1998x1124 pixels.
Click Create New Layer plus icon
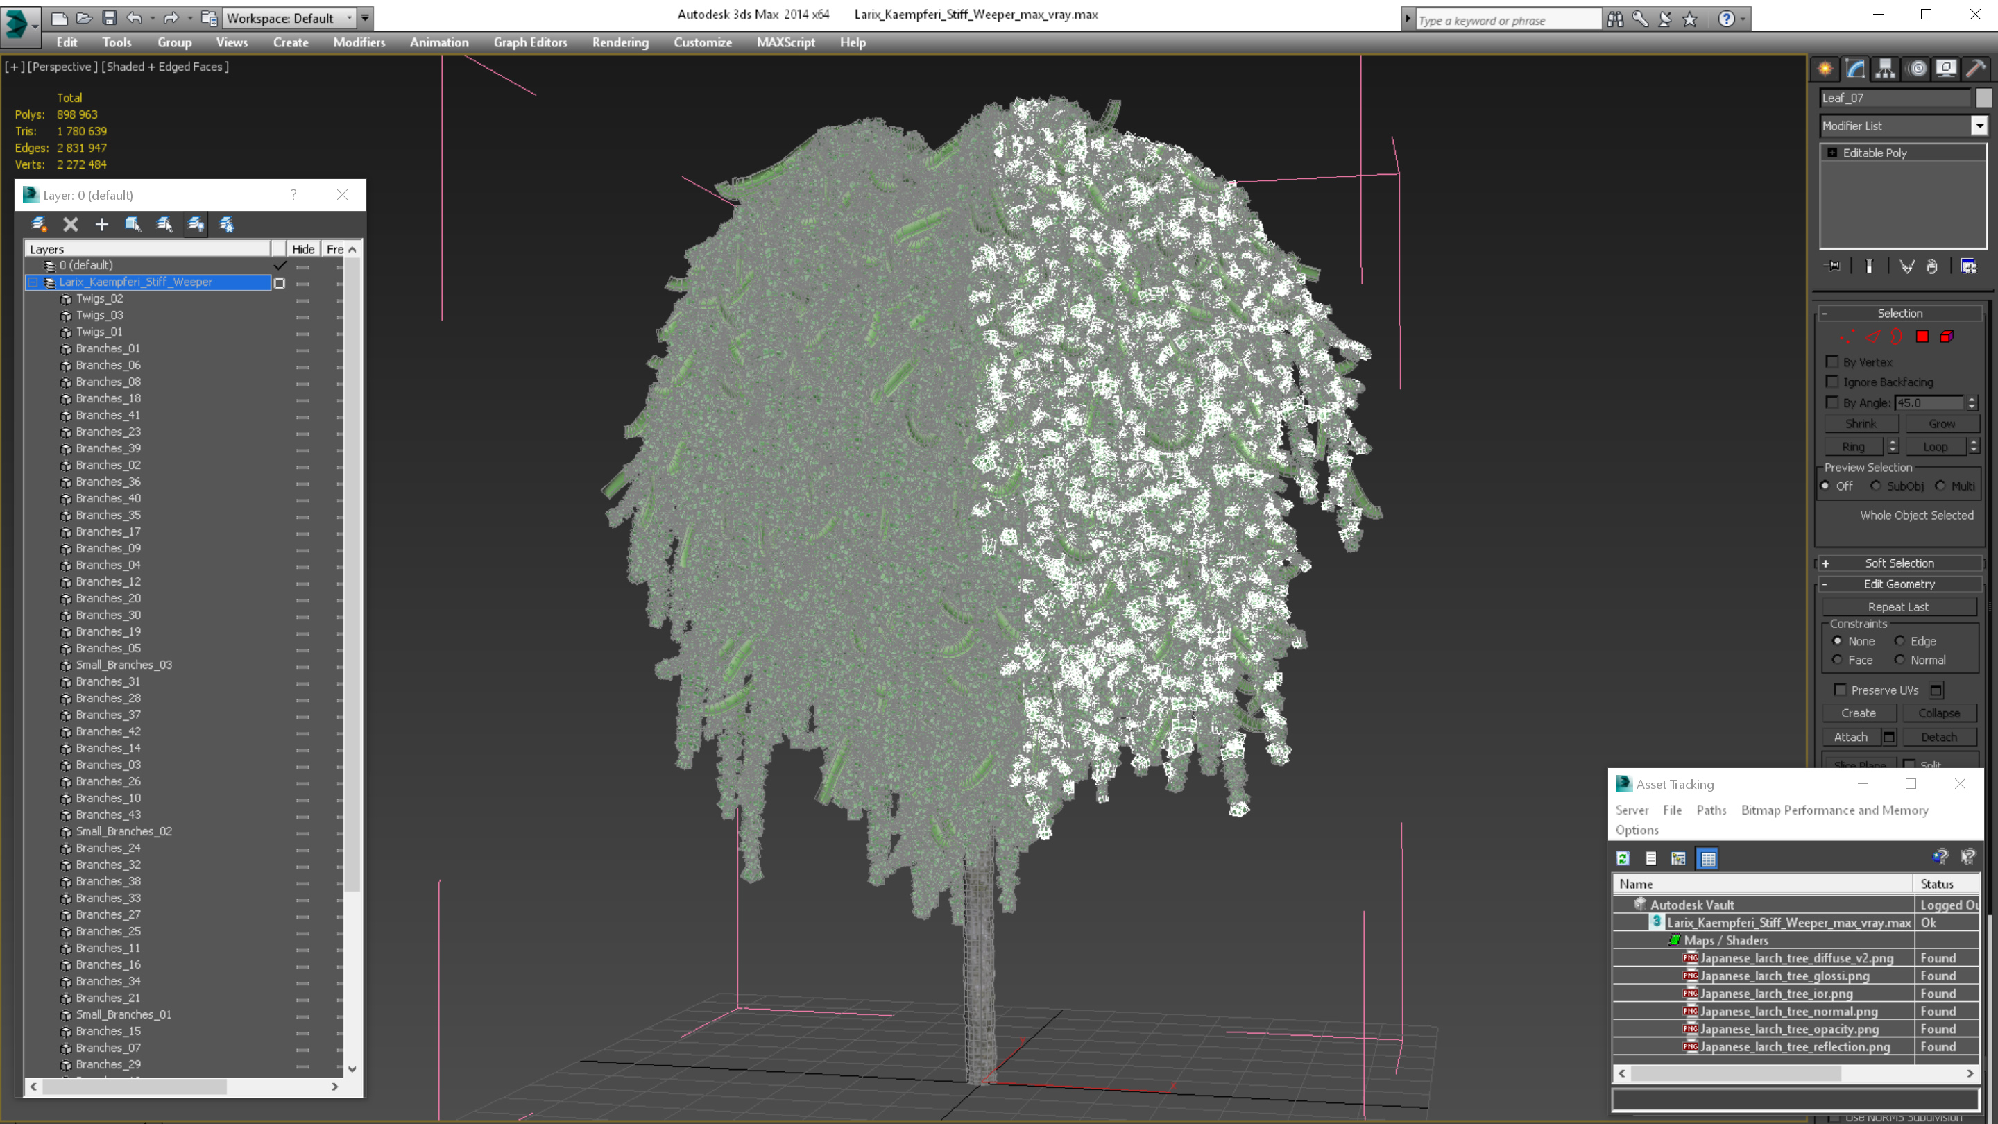[x=101, y=225]
